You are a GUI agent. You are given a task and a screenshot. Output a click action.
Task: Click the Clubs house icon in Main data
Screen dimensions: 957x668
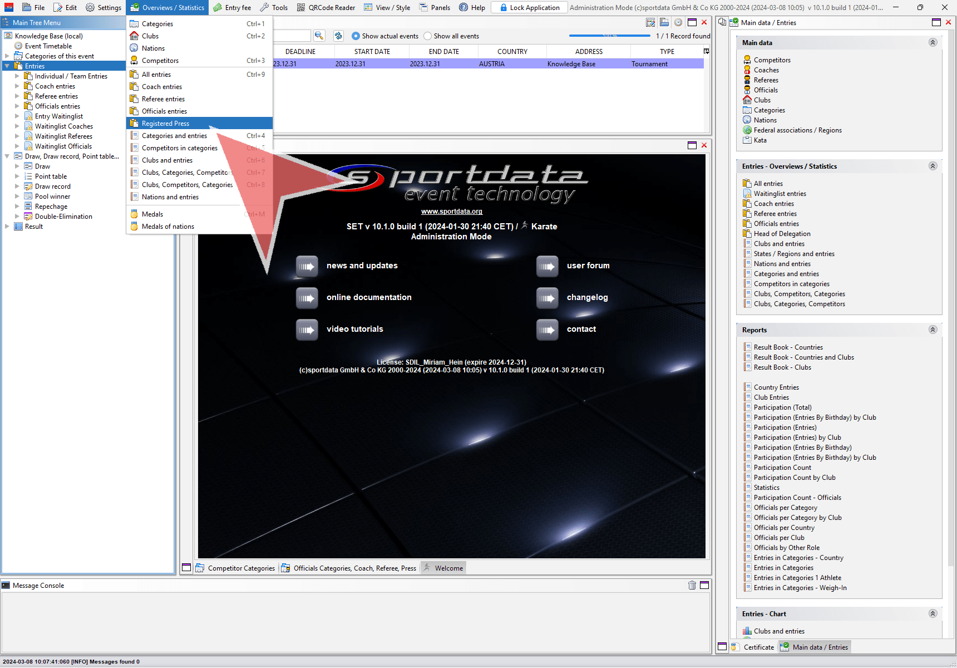pyautogui.click(x=747, y=100)
